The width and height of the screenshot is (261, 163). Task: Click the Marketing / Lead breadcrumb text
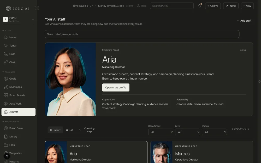pos(110,50)
